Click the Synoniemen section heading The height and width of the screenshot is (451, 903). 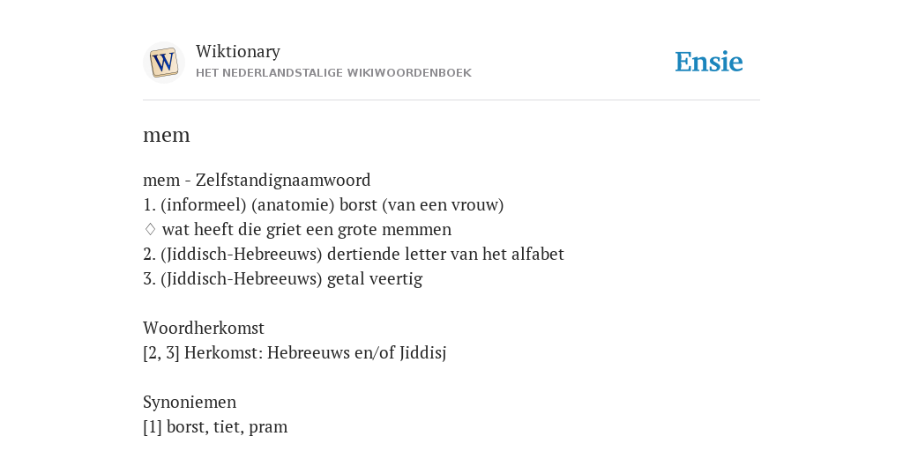coord(190,402)
